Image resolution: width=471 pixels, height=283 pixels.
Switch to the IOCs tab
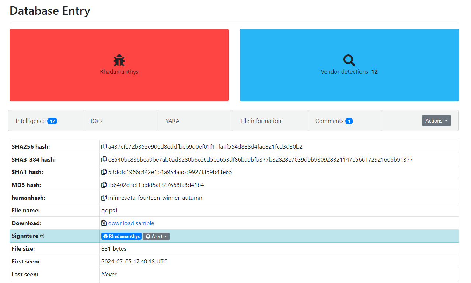click(97, 120)
